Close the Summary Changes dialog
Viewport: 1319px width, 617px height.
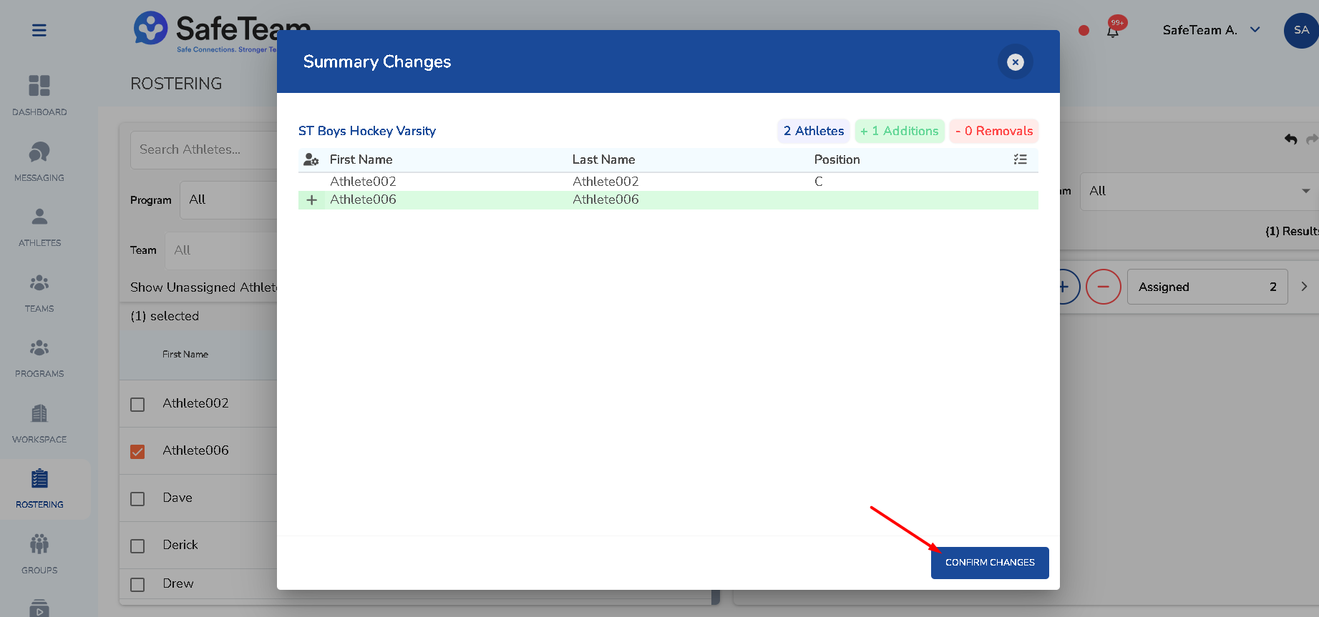click(1015, 62)
